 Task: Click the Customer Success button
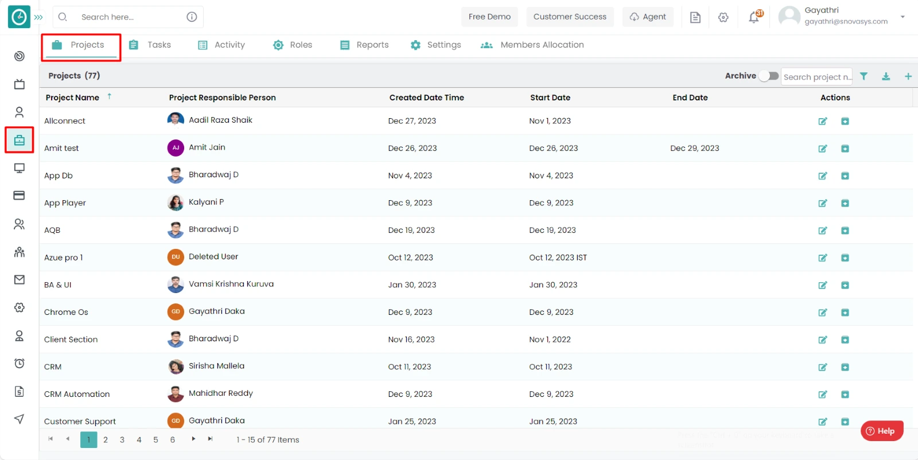point(570,17)
